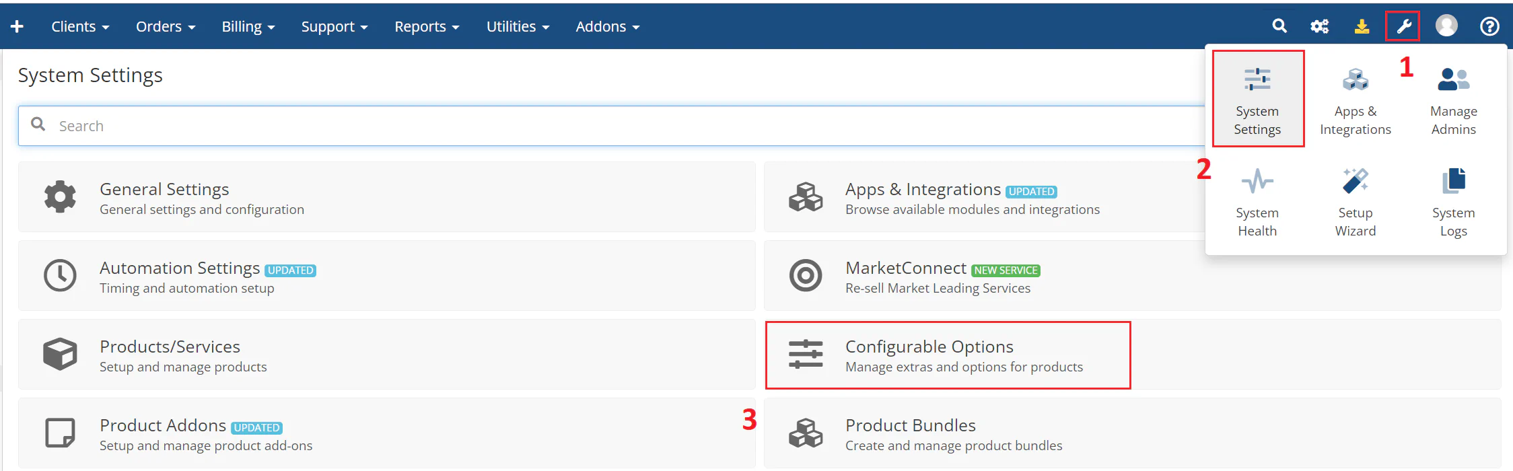The width and height of the screenshot is (1513, 471).
Task: Click the MarketConnect target icon
Action: pyautogui.click(x=805, y=275)
